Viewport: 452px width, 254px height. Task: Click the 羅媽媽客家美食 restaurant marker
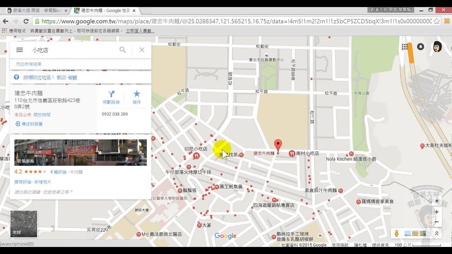pyautogui.click(x=359, y=201)
